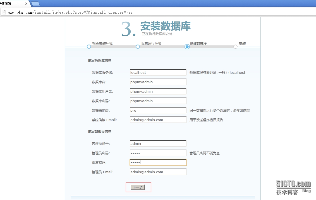Click the 填写管理员信息 section heading
This screenshot has width=316, height=200.
coord(100,131)
